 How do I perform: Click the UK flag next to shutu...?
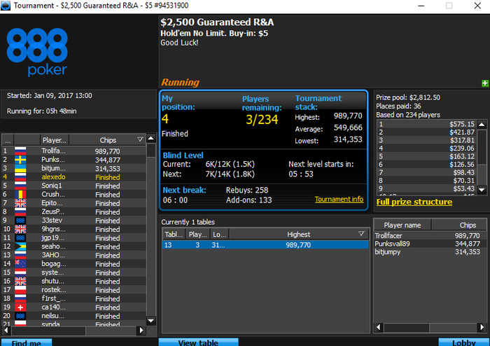click(x=20, y=282)
